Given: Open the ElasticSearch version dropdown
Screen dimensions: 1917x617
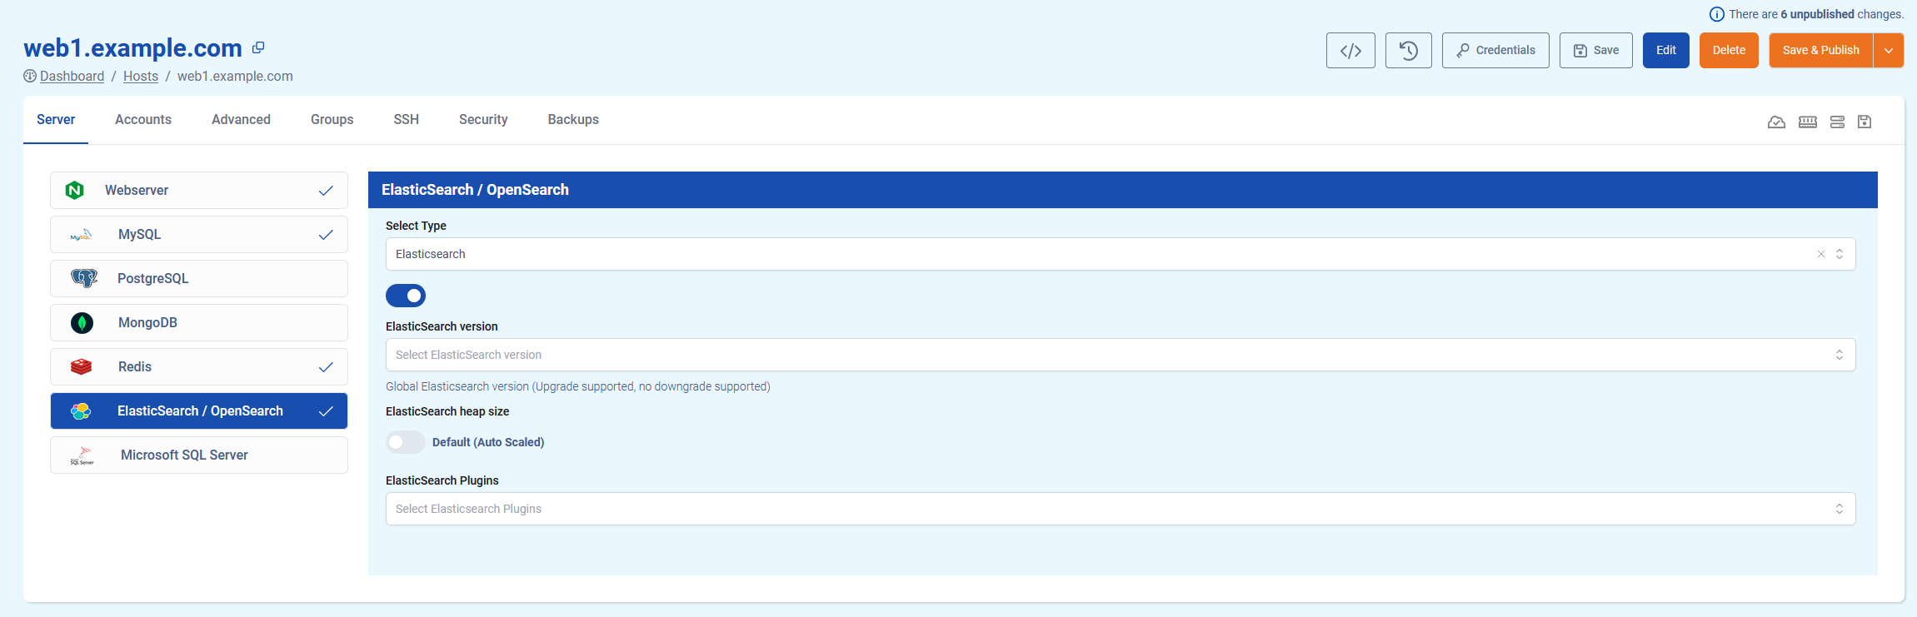Looking at the screenshot, I should point(1121,355).
